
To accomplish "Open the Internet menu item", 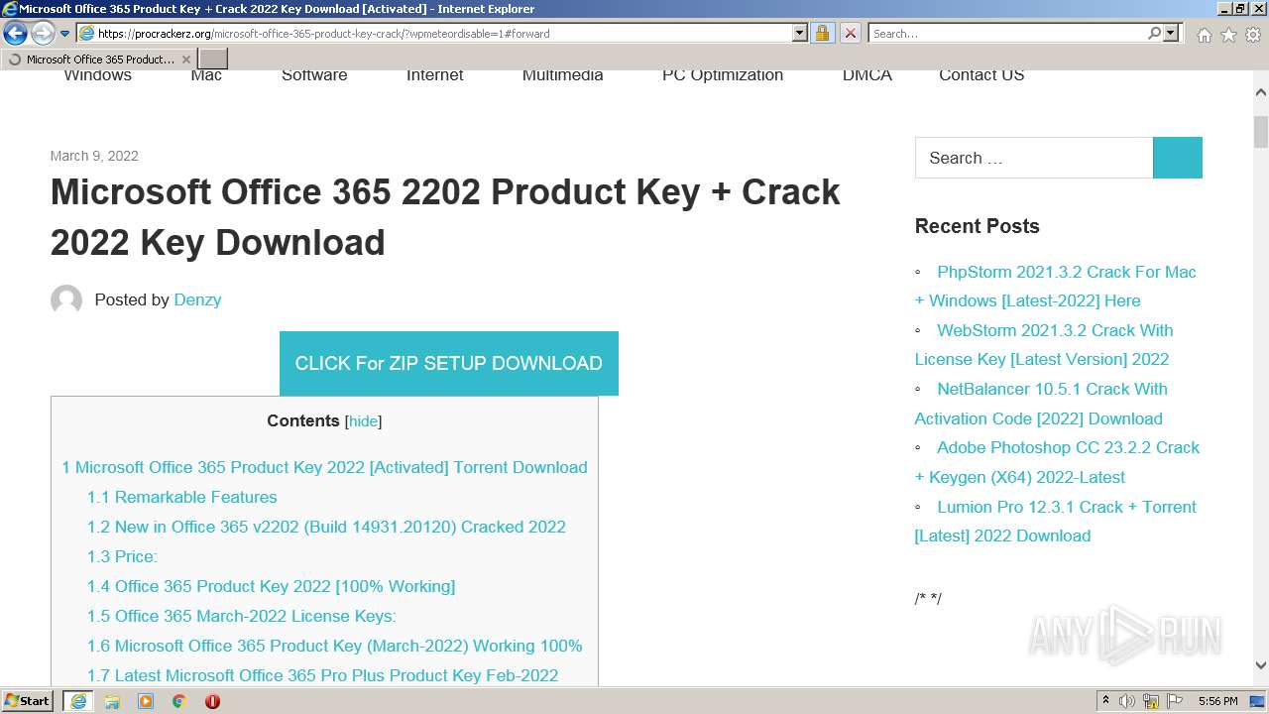I will coord(434,75).
